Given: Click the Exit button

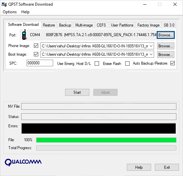Looking at the screenshot, I should [167, 167].
